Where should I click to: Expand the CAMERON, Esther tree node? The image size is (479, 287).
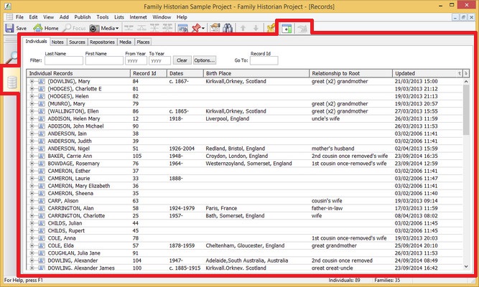tap(32, 171)
